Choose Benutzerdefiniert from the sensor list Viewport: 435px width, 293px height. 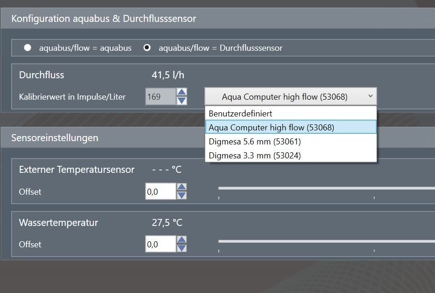291,113
